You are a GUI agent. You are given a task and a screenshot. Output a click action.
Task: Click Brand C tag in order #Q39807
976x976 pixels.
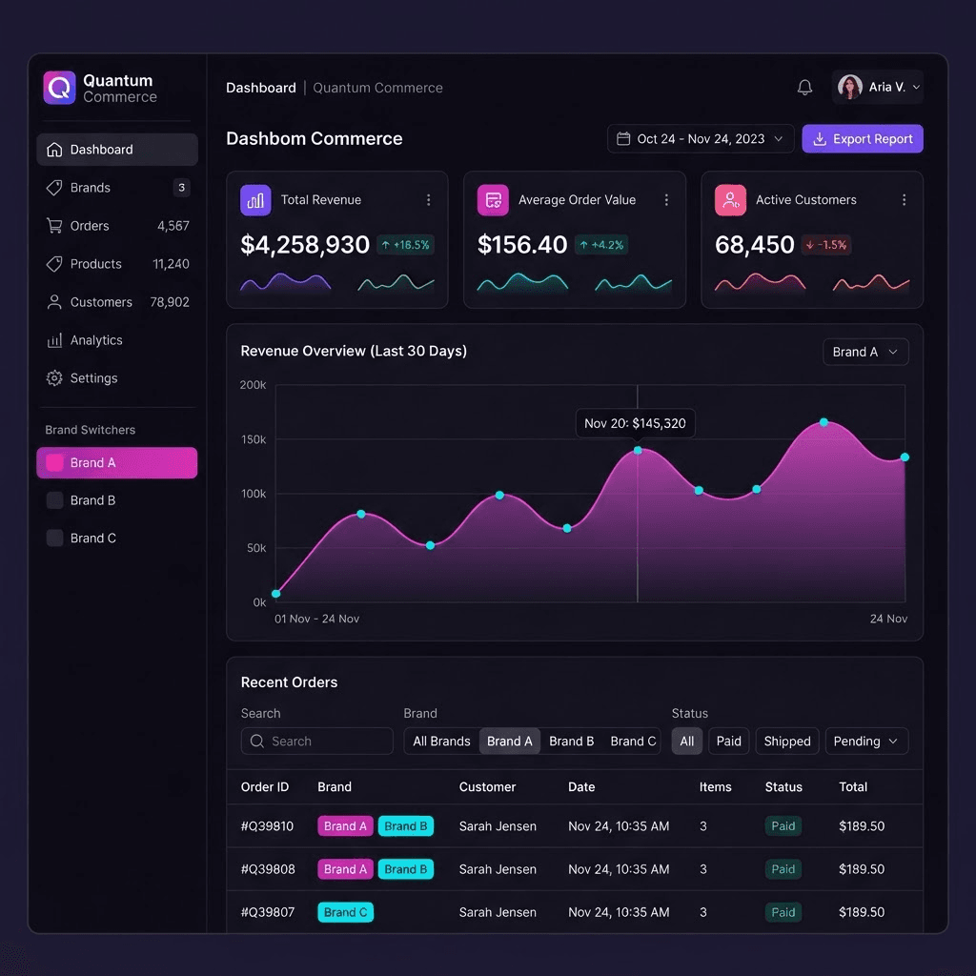coord(345,912)
